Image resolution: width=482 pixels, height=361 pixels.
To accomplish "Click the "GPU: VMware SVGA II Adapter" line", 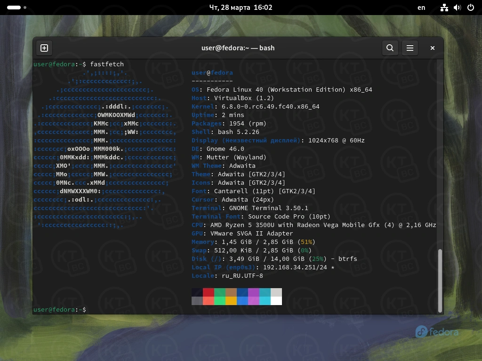I will [x=242, y=233].
